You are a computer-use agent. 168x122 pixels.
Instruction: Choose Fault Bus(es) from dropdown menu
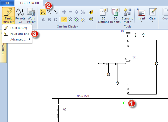pyautogui.click(x=18, y=28)
